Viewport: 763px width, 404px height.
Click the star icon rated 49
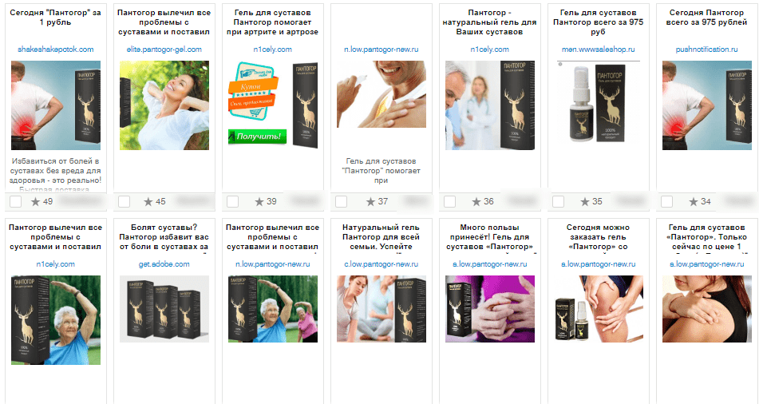click(x=36, y=201)
